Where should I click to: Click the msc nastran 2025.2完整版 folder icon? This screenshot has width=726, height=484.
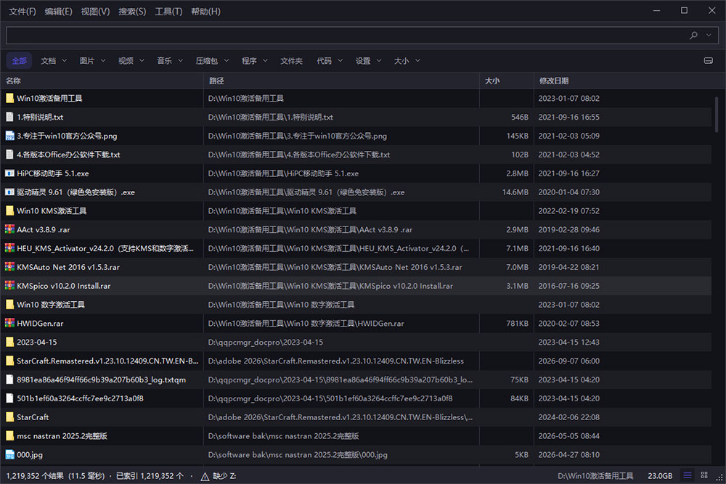pos(9,436)
